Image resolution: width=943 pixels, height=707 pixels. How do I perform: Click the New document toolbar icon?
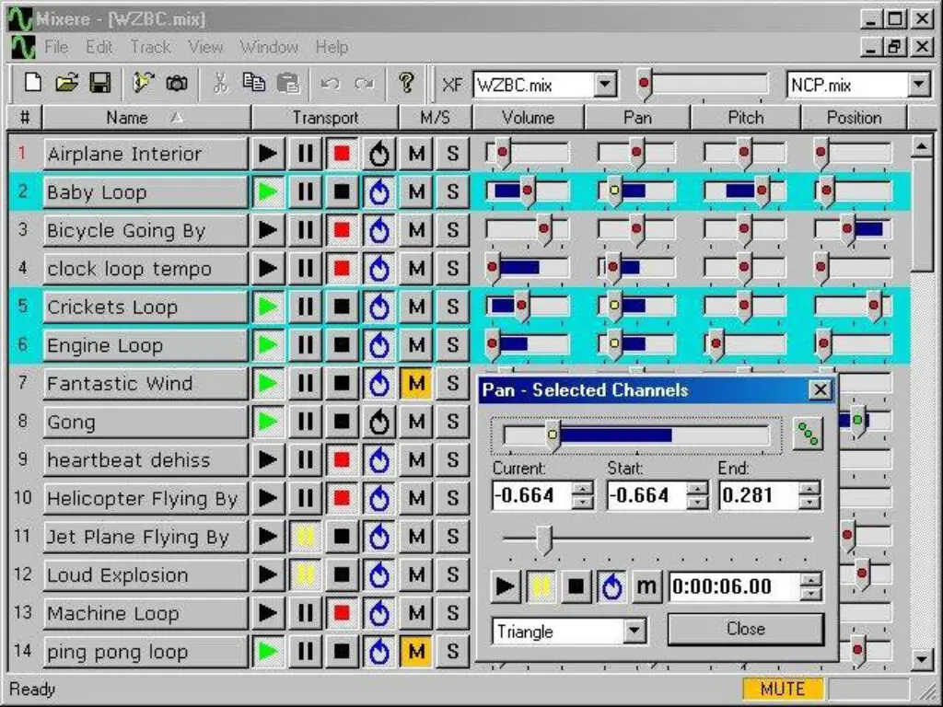click(x=33, y=84)
